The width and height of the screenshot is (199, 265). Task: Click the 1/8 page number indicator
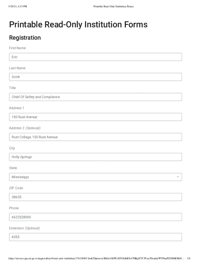(x=188, y=258)
